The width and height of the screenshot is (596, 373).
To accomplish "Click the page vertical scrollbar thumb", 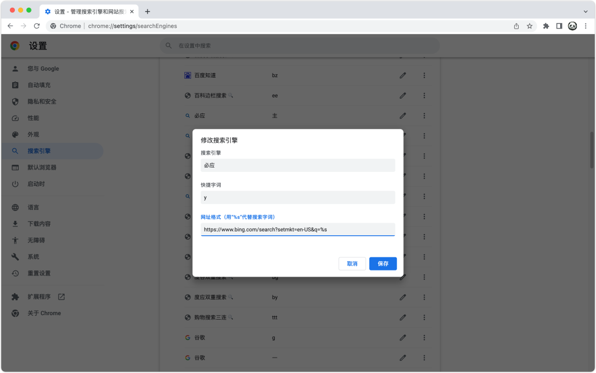I will click(592, 150).
